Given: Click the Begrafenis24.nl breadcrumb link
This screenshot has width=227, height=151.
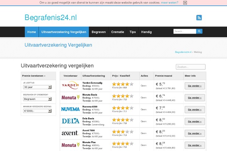Looking at the screenshot, I should point(183,52).
